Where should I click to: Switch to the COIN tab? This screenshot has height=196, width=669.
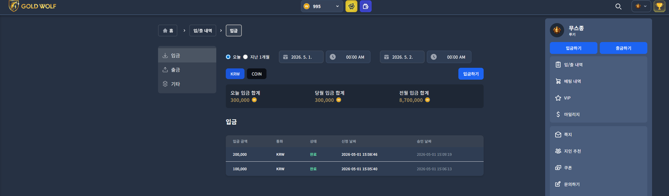(257, 74)
